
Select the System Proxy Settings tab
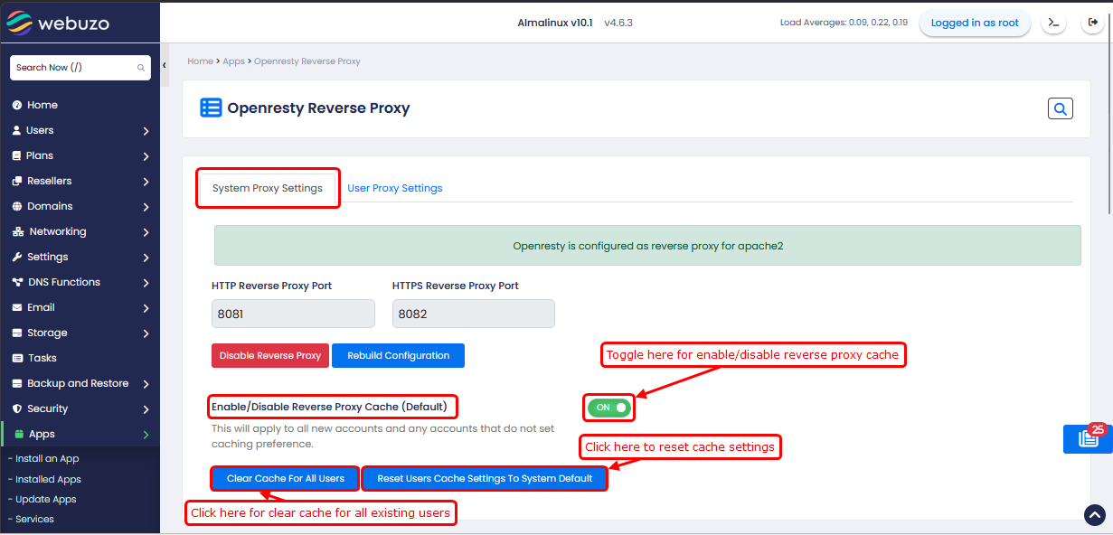(x=268, y=188)
